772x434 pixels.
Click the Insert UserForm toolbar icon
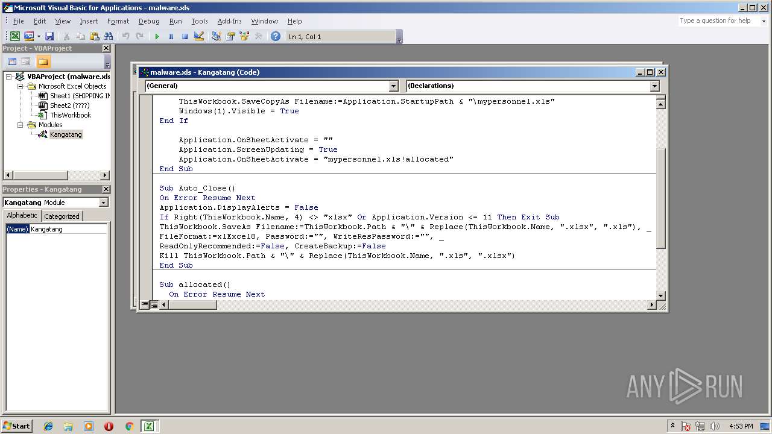(x=28, y=37)
